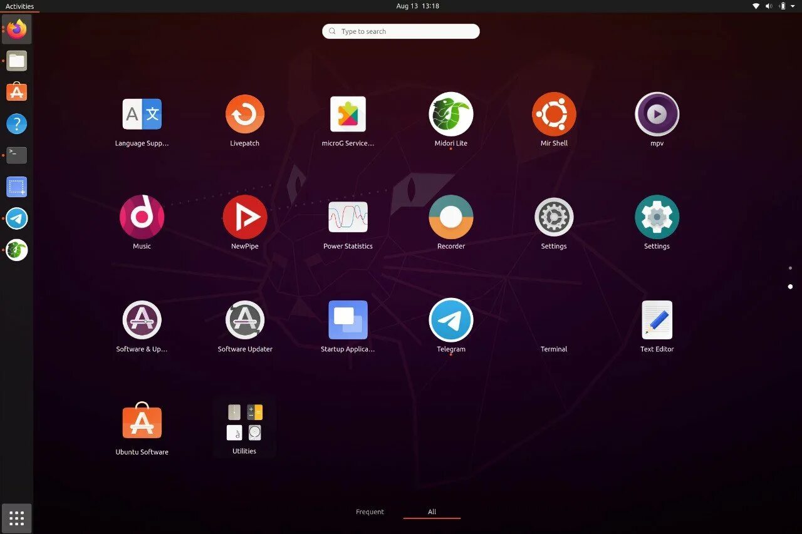Select the second page indicator dot

coord(790,287)
